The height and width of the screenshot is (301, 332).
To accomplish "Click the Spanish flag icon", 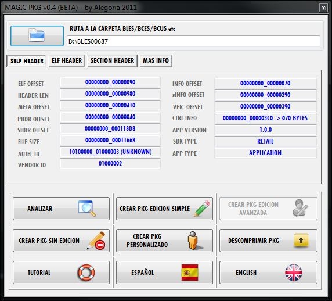I will pos(190,273).
